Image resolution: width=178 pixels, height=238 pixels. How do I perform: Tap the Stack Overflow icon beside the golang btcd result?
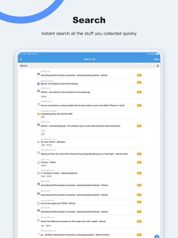pyautogui.click(x=38, y=234)
